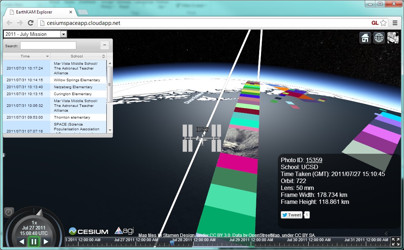Screen dimensions: 404x250
Task: Click the Cesium logo
Action: click(x=88, y=231)
